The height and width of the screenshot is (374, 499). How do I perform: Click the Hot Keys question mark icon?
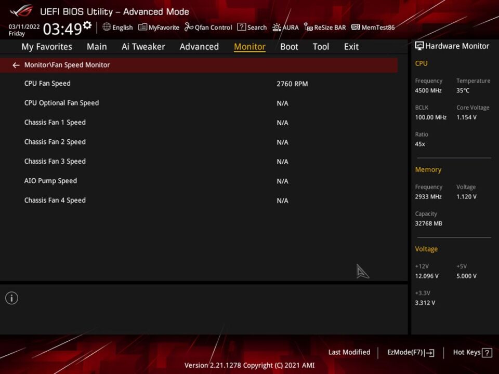[487, 352]
